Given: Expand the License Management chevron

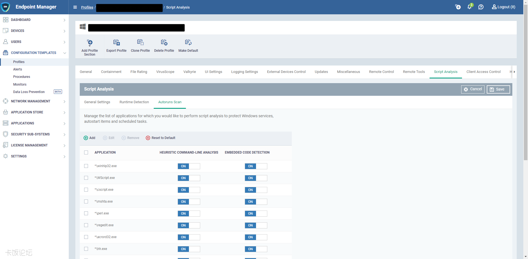Looking at the screenshot, I should (64, 146).
